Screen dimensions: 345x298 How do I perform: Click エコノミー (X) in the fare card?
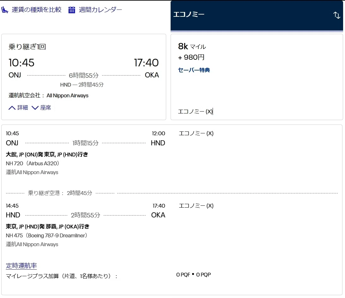point(195,112)
